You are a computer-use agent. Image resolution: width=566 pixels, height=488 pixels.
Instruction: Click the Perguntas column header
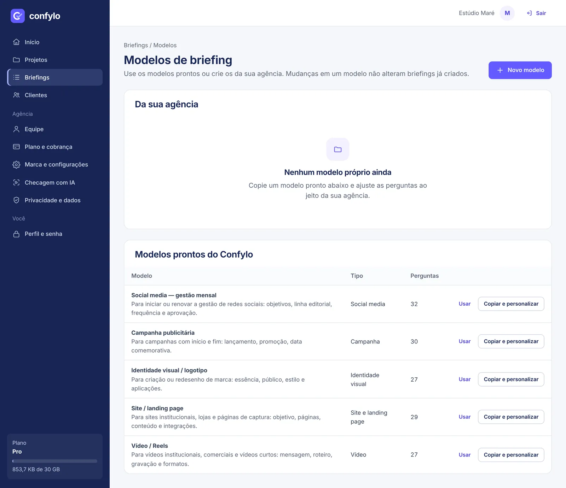[x=424, y=276]
